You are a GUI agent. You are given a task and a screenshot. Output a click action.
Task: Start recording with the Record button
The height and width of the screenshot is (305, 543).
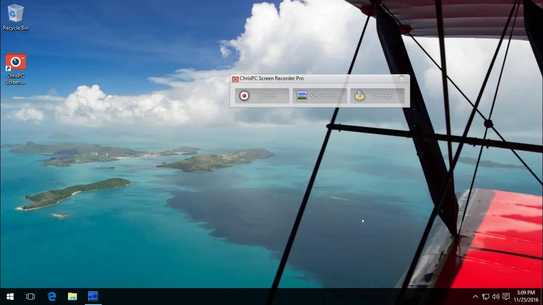click(262, 96)
